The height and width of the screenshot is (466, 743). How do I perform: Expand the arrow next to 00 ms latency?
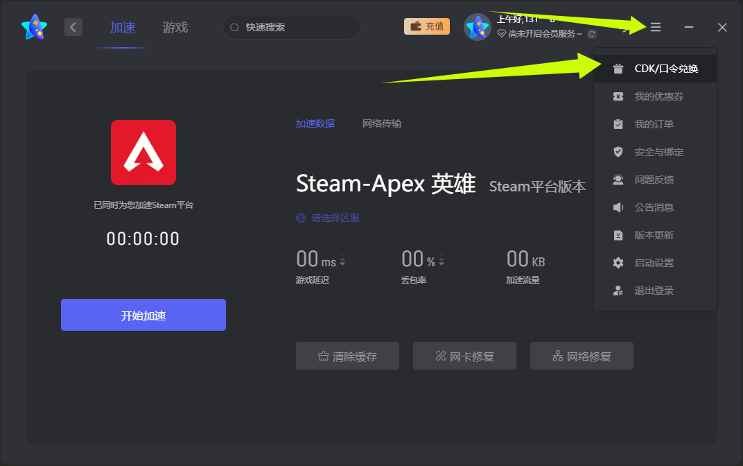click(342, 261)
